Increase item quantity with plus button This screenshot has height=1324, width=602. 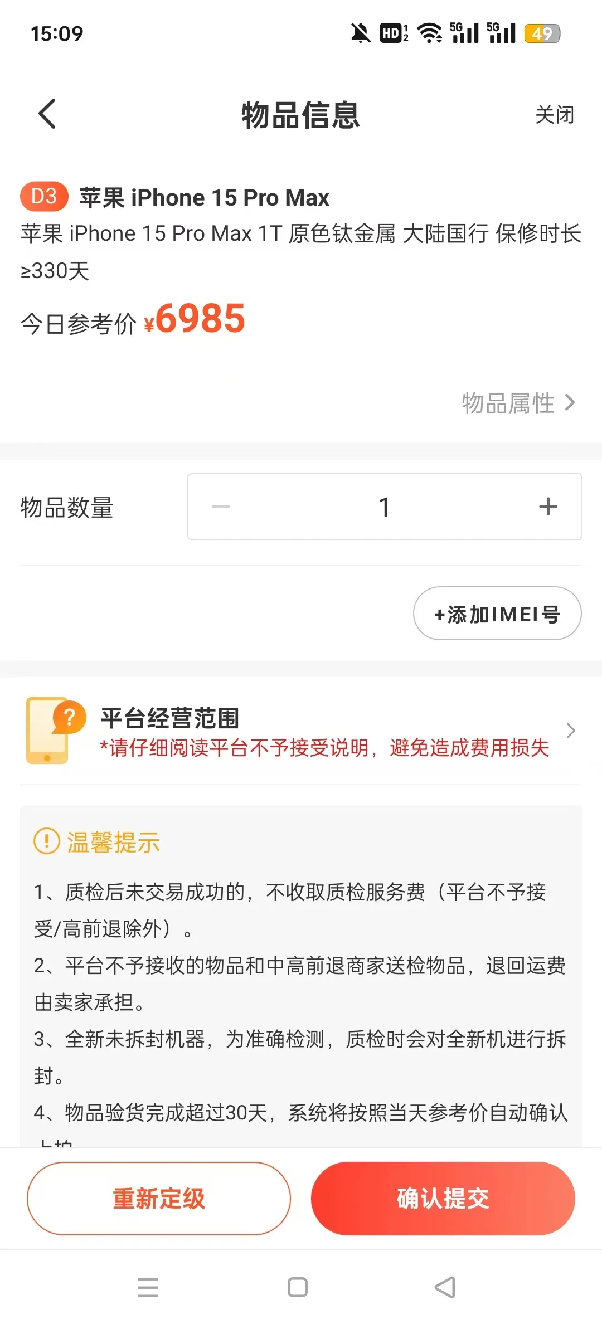click(x=548, y=507)
